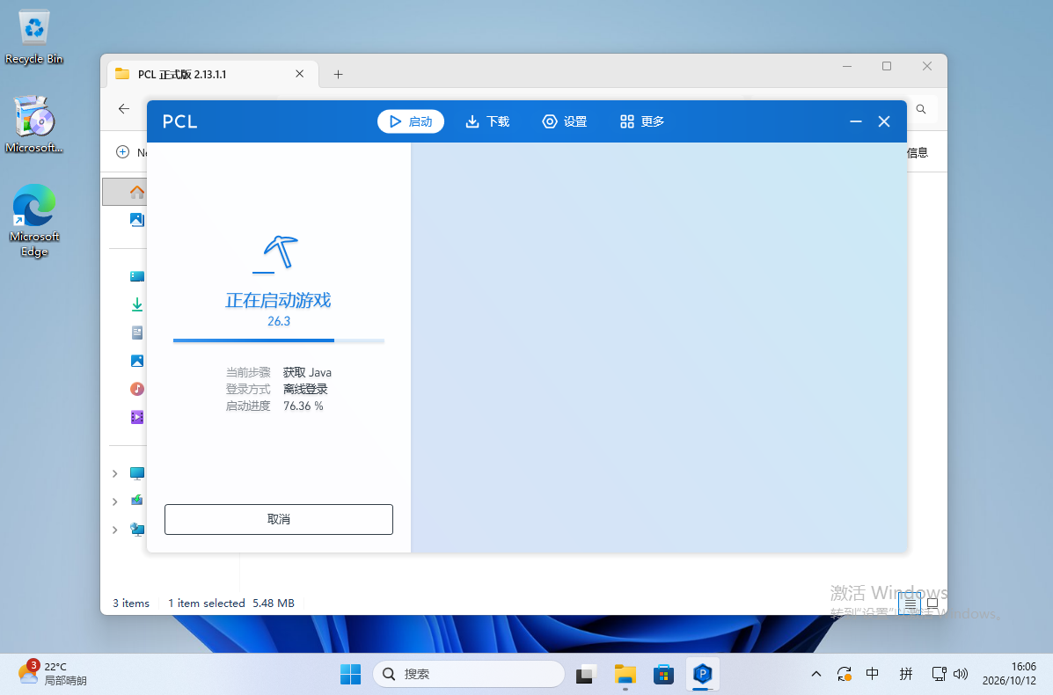
Task: Open Desktop folder in Explorer sidebar
Action: point(137,276)
